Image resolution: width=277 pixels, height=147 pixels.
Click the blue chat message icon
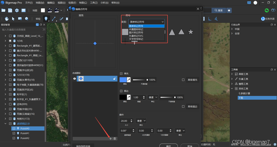pyautogui.click(x=249, y=3)
